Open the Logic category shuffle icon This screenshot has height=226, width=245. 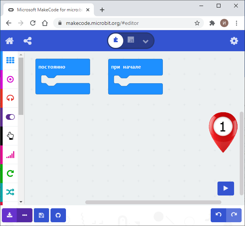[x=10, y=192]
